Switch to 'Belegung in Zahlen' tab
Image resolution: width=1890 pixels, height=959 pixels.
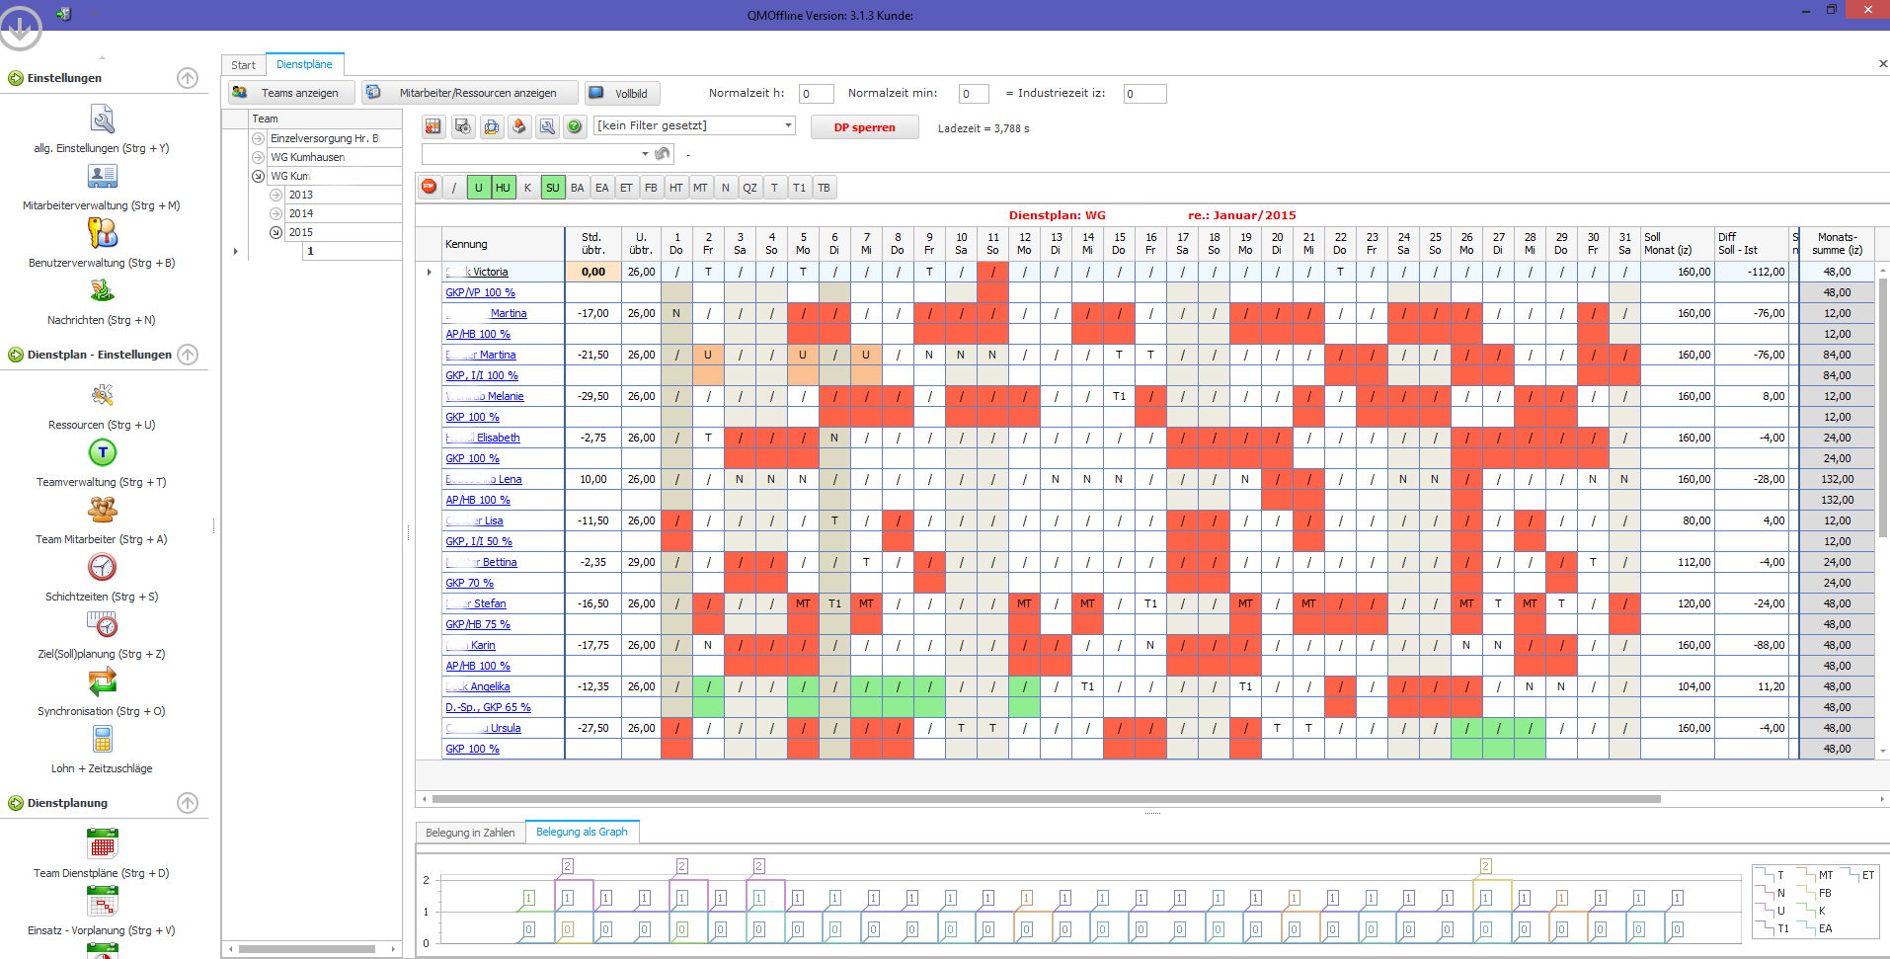click(x=470, y=833)
